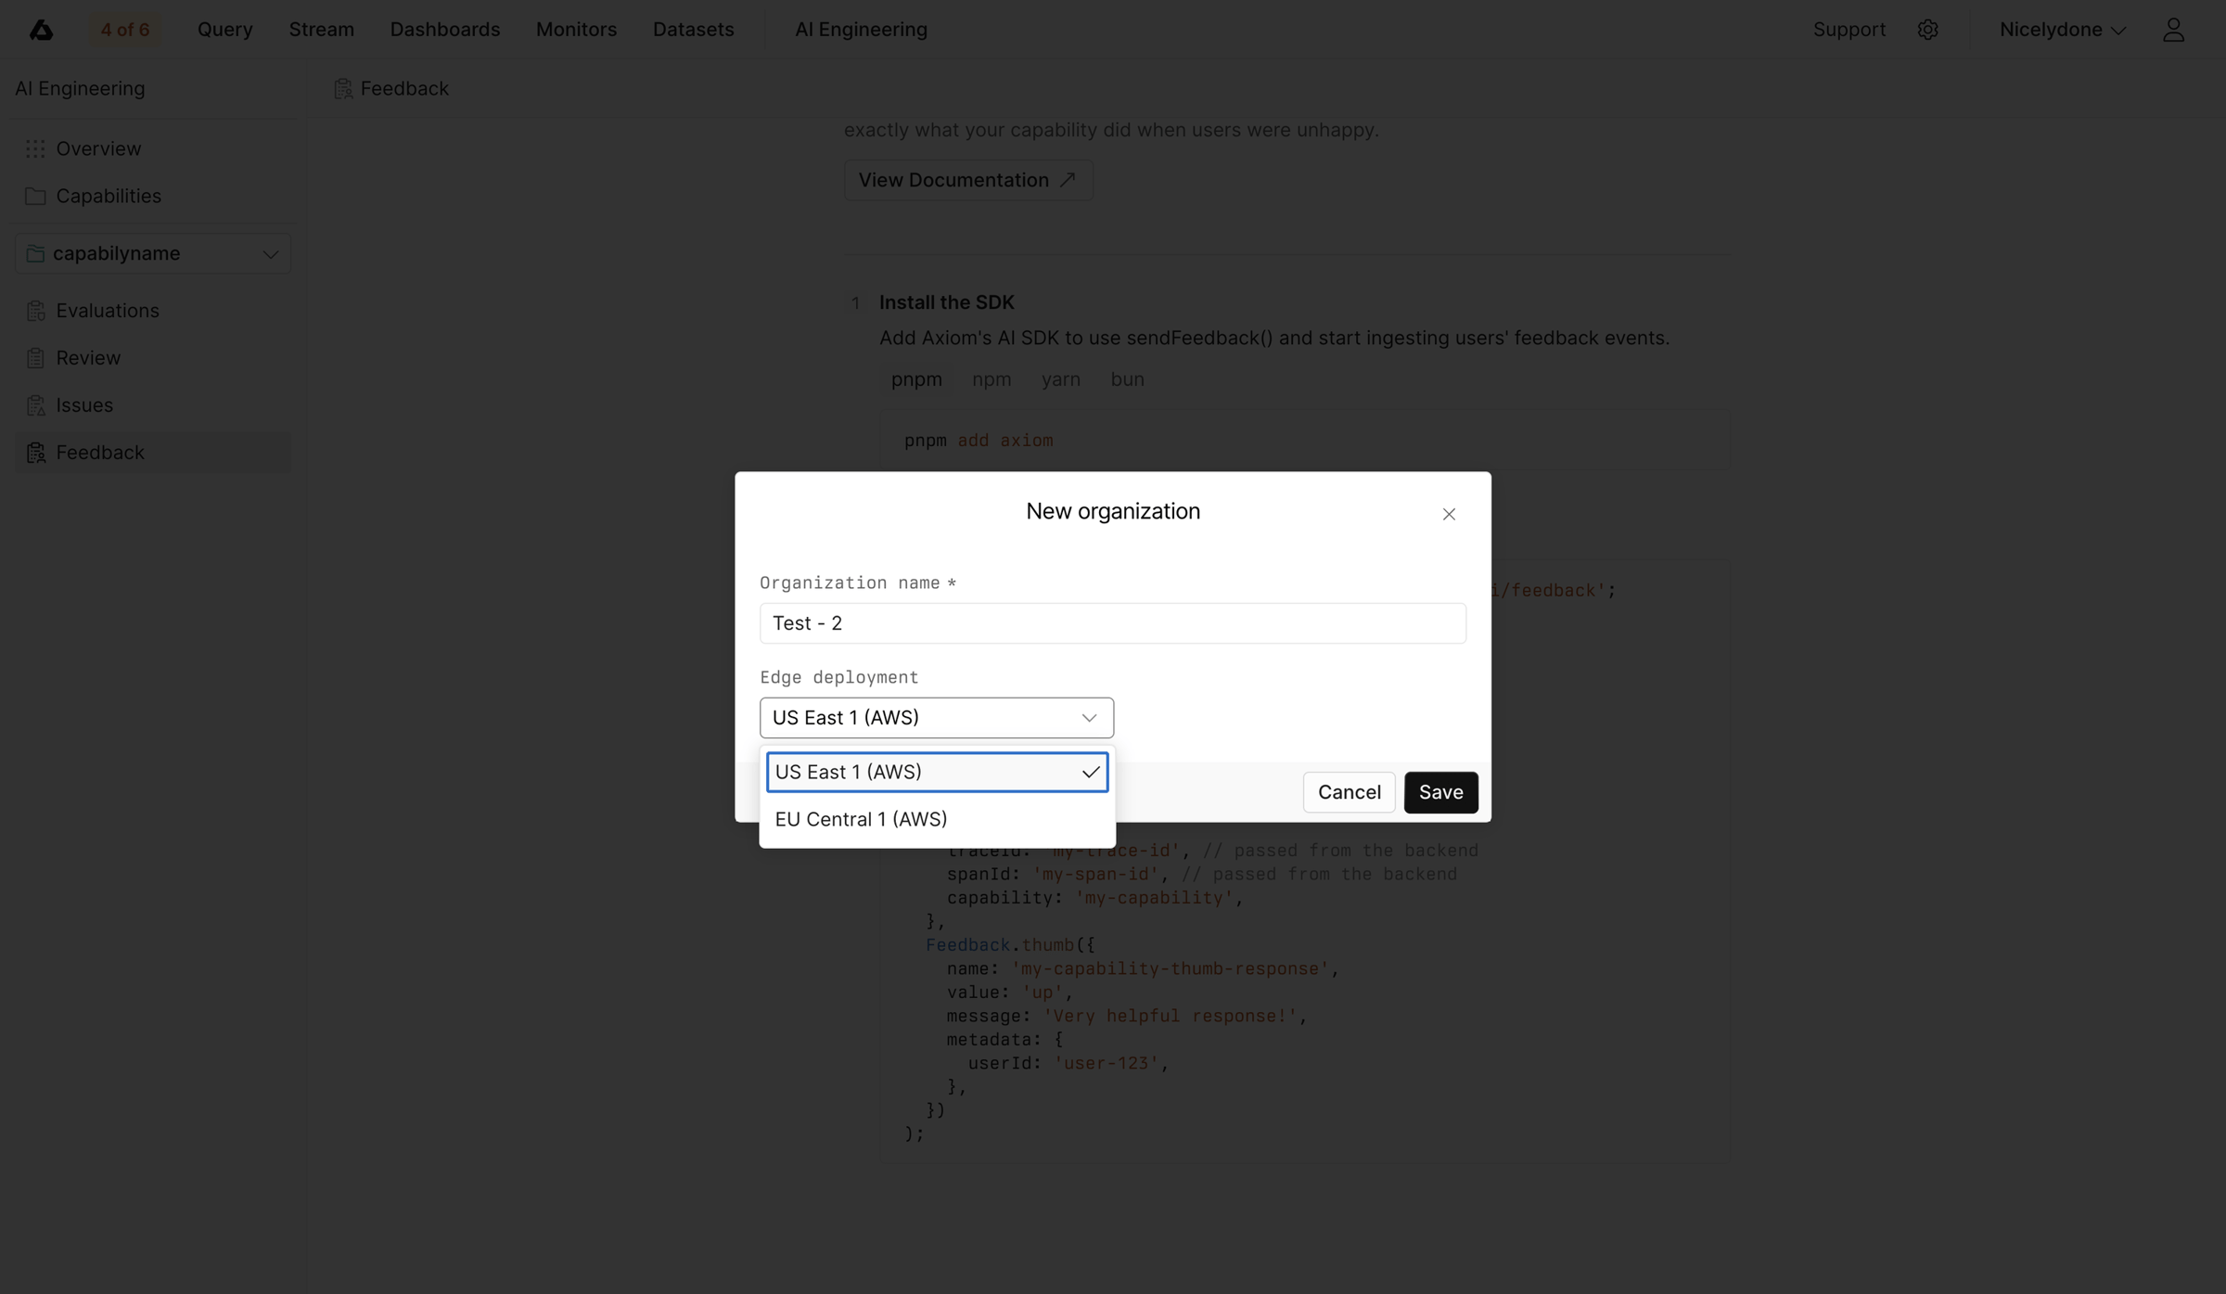Open the Query menu

pyautogui.click(x=224, y=30)
